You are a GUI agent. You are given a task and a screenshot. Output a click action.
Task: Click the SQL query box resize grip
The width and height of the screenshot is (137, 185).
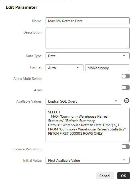128,140
